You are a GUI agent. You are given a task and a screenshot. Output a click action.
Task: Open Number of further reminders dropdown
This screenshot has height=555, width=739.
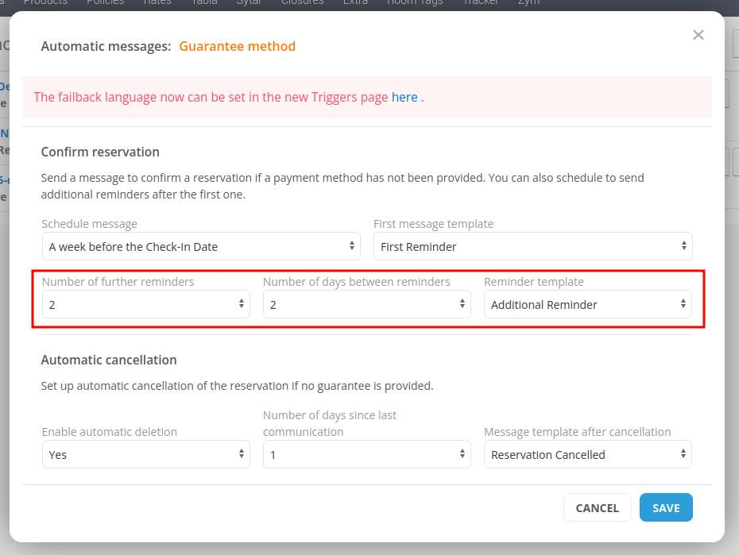[x=145, y=304]
